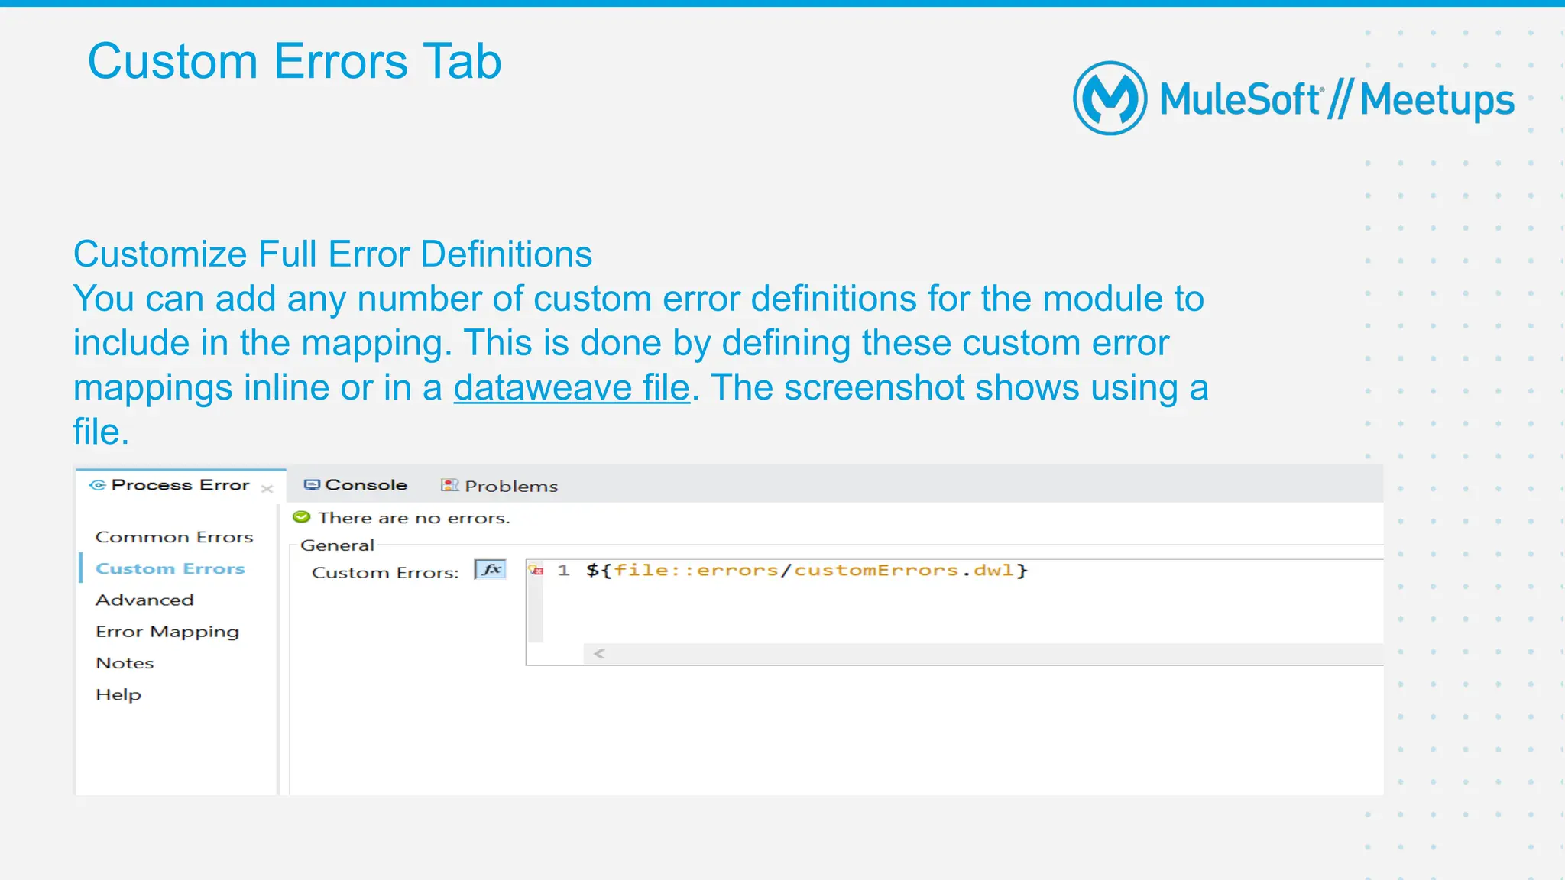Select the Process Error tab
The image size is (1565, 880).
tap(180, 485)
